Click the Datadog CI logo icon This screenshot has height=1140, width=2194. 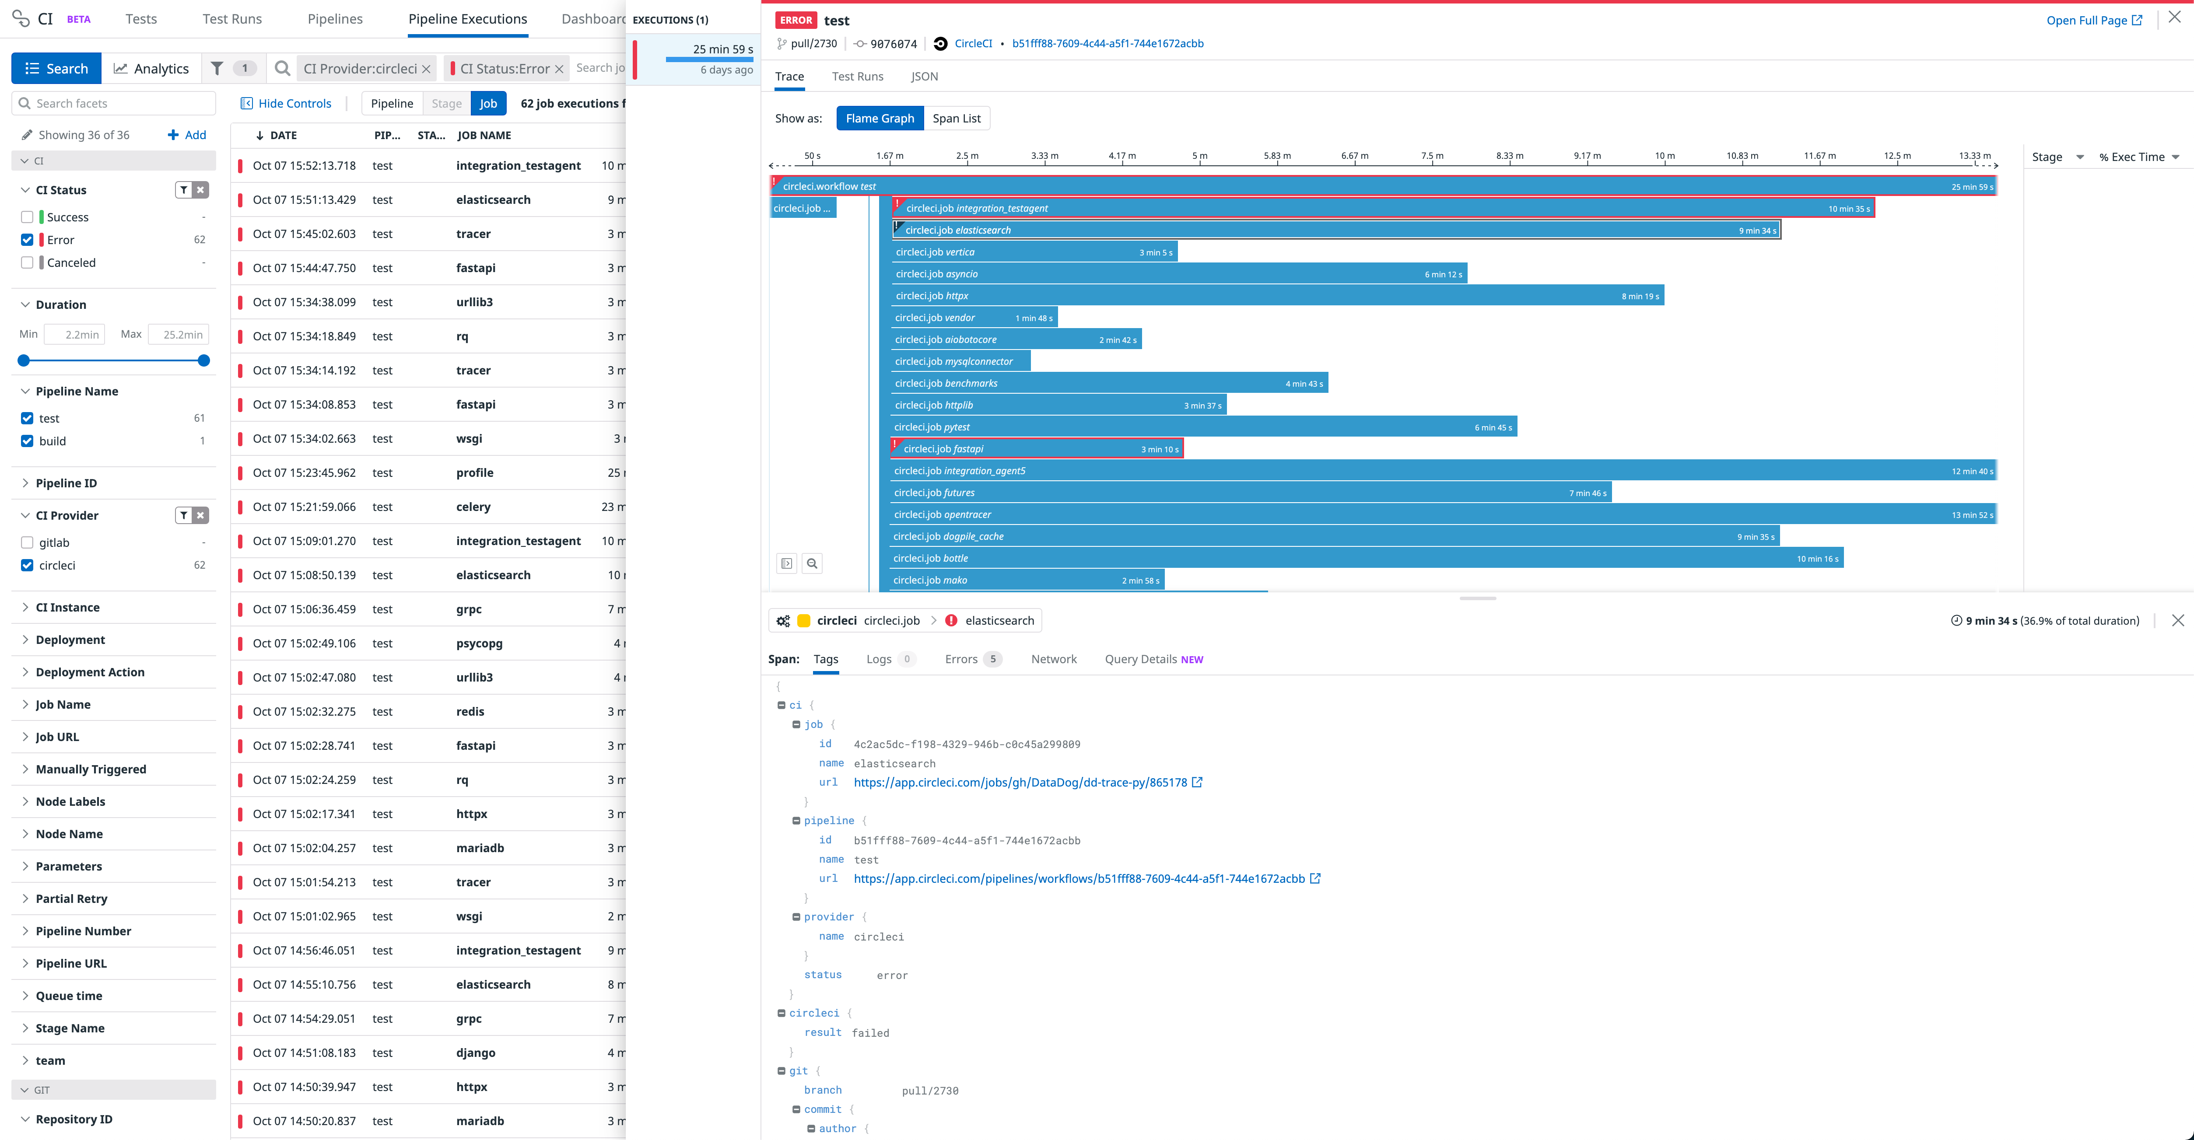tap(21, 18)
